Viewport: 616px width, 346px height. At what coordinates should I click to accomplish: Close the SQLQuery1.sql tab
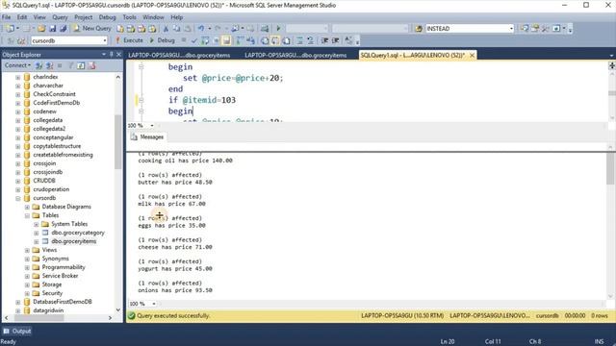(x=472, y=56)
